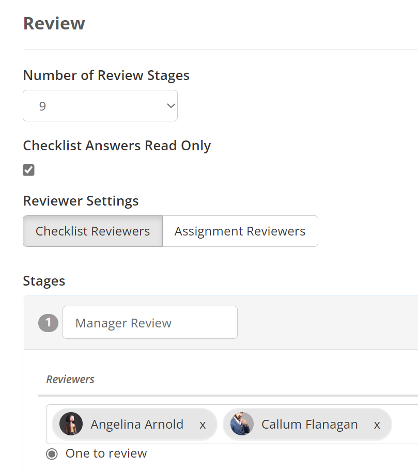Click the stage number 1 badge
Screen dimensions: 418x471
tap(48, 322)
